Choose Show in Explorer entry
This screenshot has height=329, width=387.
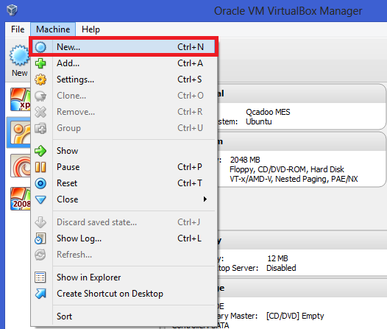point(124,277)
